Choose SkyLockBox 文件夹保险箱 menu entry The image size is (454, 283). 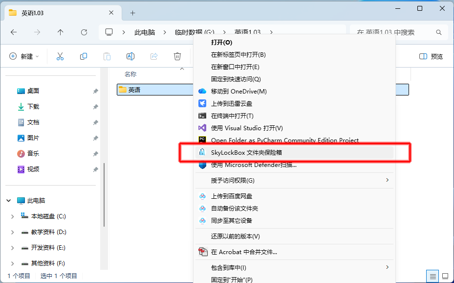294,153
